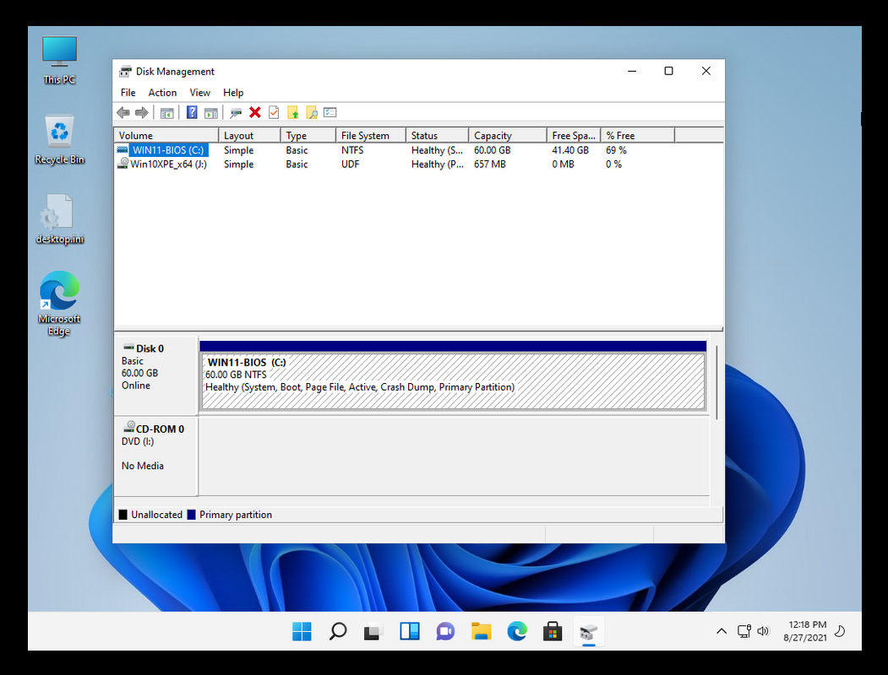The image size is (888, 675).
Task: Open taskbar Search magnifier
Action: click(x=338, y=631)
